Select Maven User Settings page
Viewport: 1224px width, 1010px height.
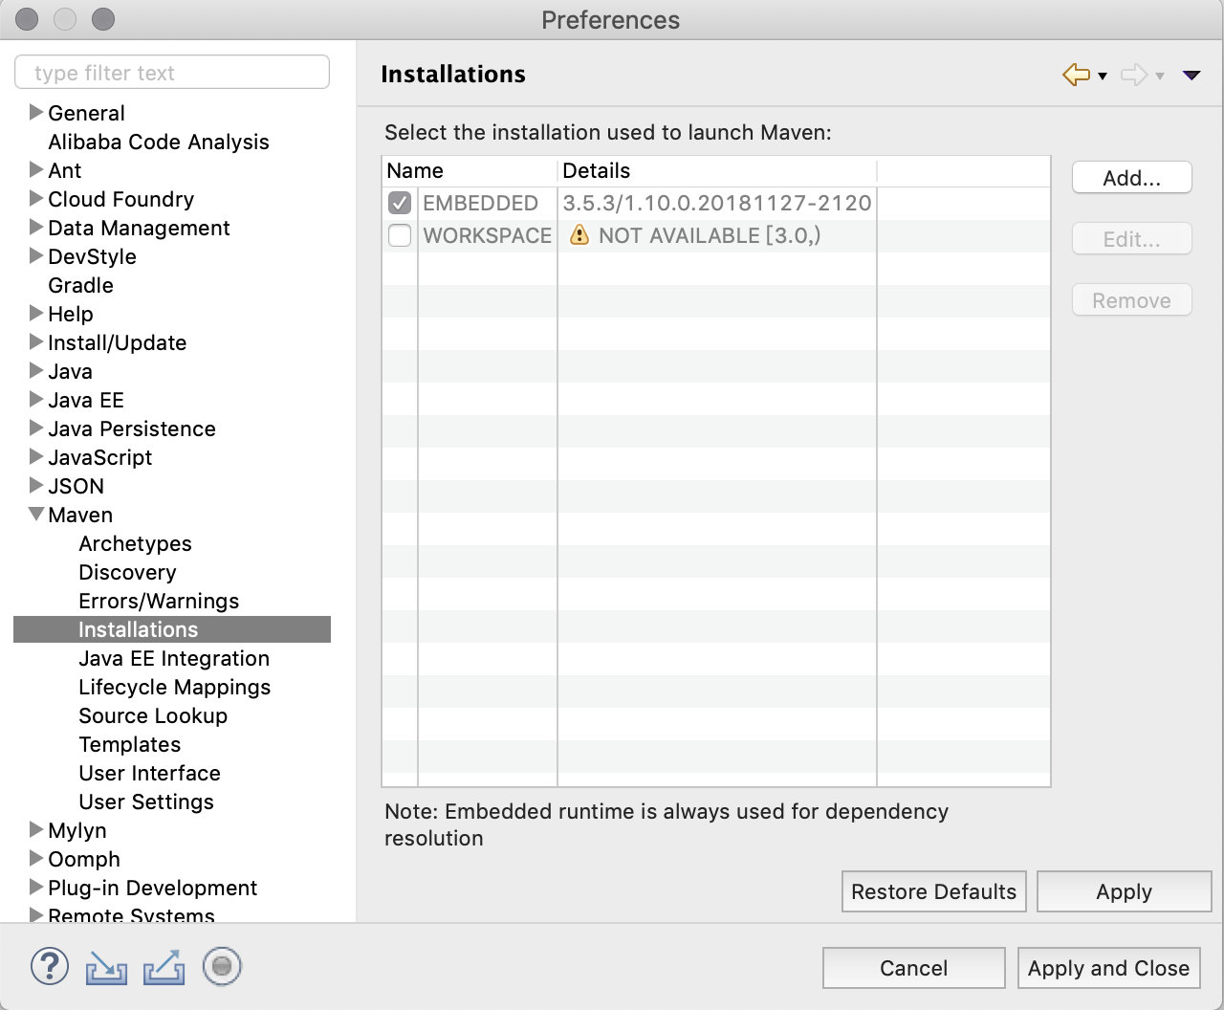(x=146, y=801)
